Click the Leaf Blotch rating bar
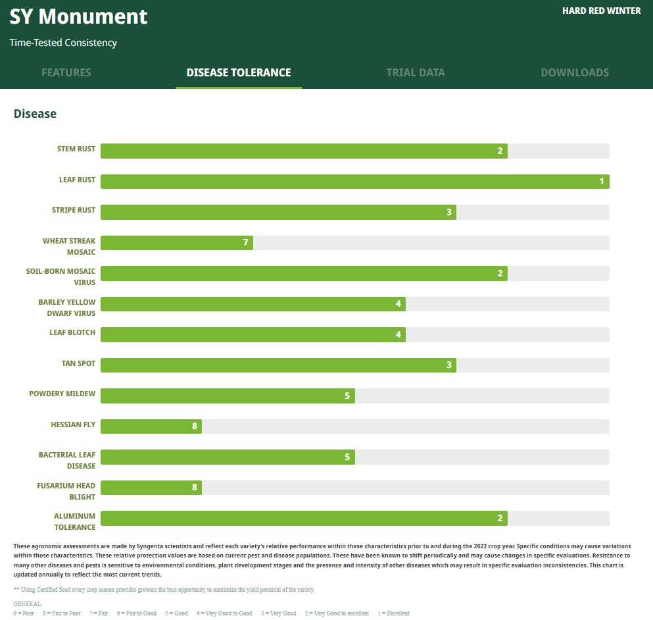 (x=355, y=334)
